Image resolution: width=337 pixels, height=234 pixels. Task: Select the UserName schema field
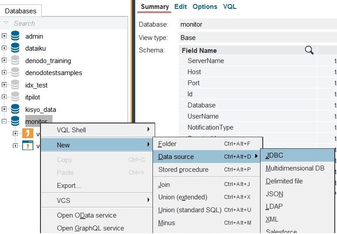tap(248, 116)
